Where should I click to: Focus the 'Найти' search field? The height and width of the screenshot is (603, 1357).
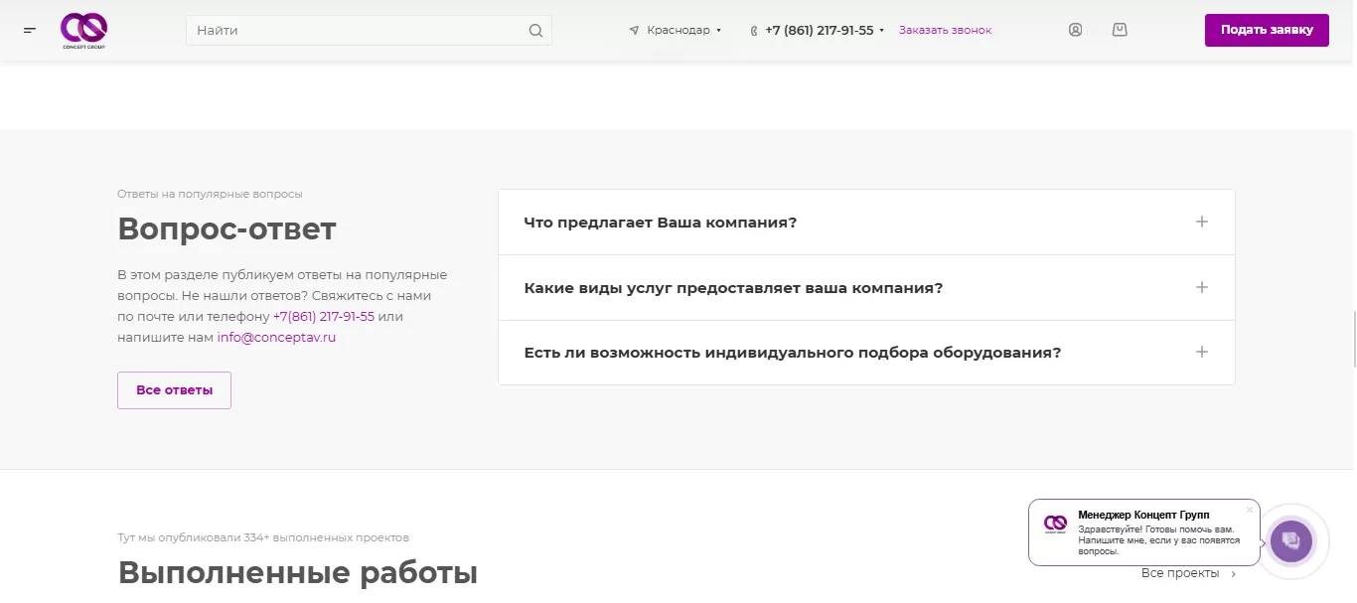click(358, 31)
